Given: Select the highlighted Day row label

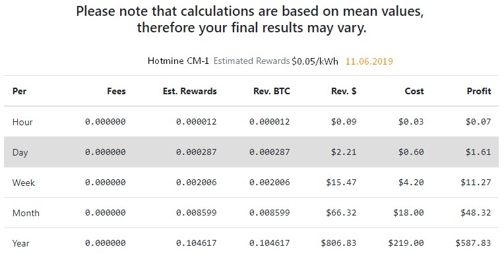Looking at the screenshot, I should pyautogui.click(x=20, y=152).
